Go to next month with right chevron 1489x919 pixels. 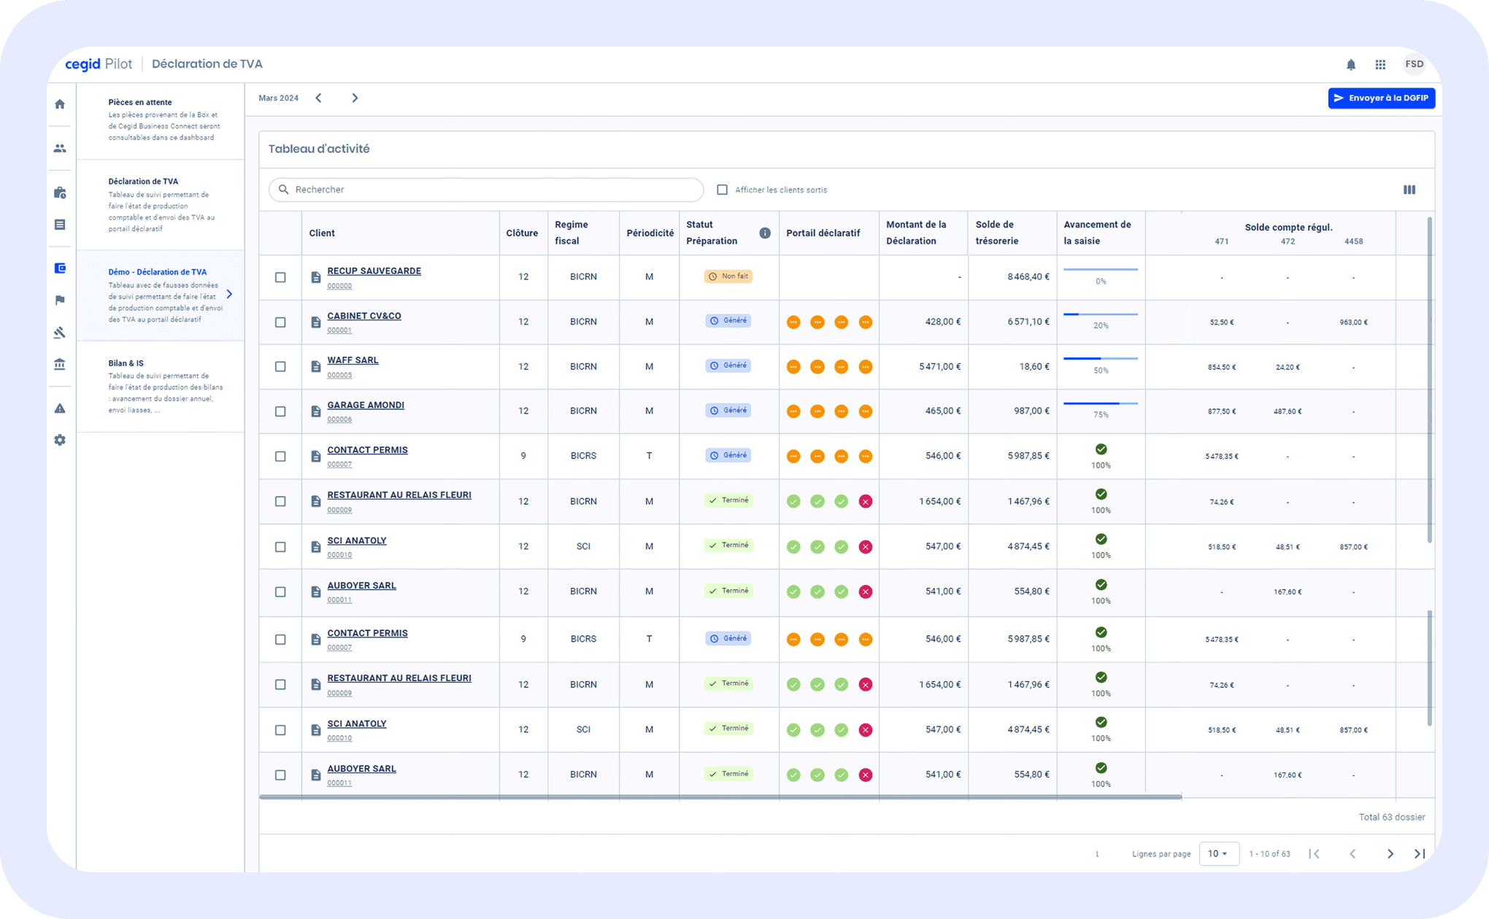tap(355, 98)
